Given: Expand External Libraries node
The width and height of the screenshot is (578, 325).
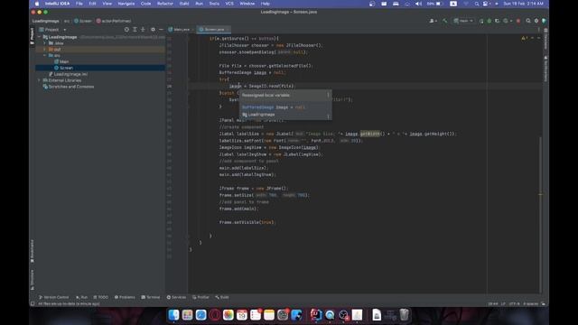Looking at the screenshot, I should pos(40,80).
